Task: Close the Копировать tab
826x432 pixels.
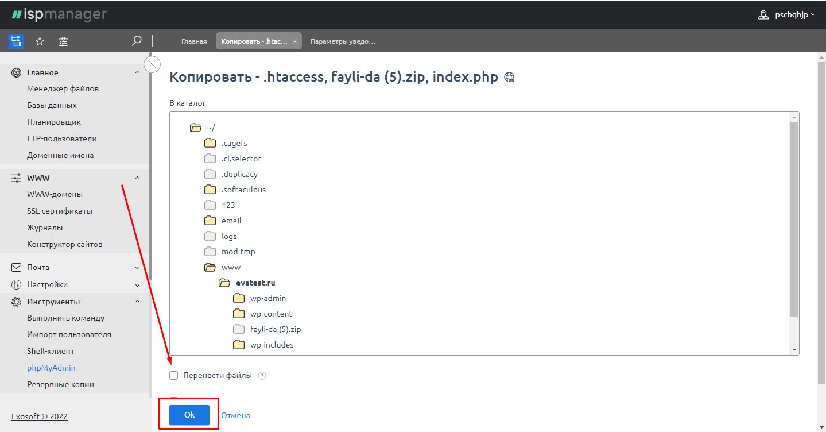Action: 295,41
